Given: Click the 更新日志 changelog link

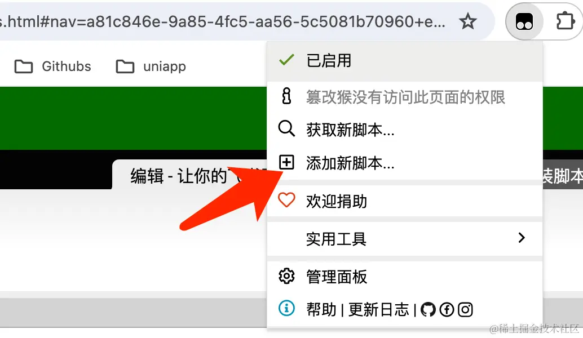Looking at the screenshot, I should (378, 309).
